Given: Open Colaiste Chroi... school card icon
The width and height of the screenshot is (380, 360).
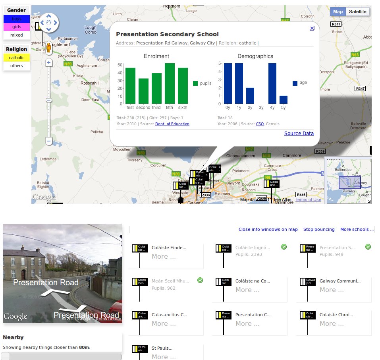Looking at the screenshot, I should 308,315.
